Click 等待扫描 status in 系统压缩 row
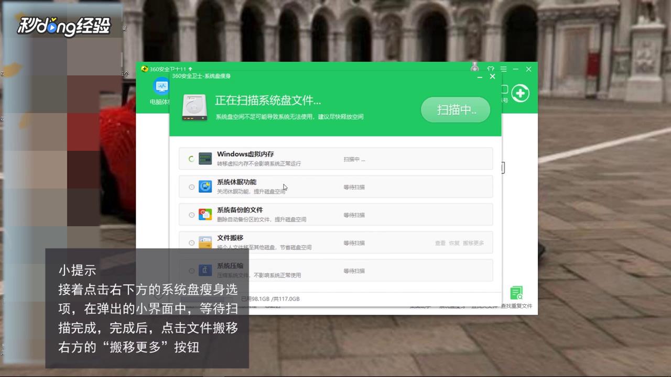This screenshot has width=671, height=377. pyautogui.click(x=354, y=271)
